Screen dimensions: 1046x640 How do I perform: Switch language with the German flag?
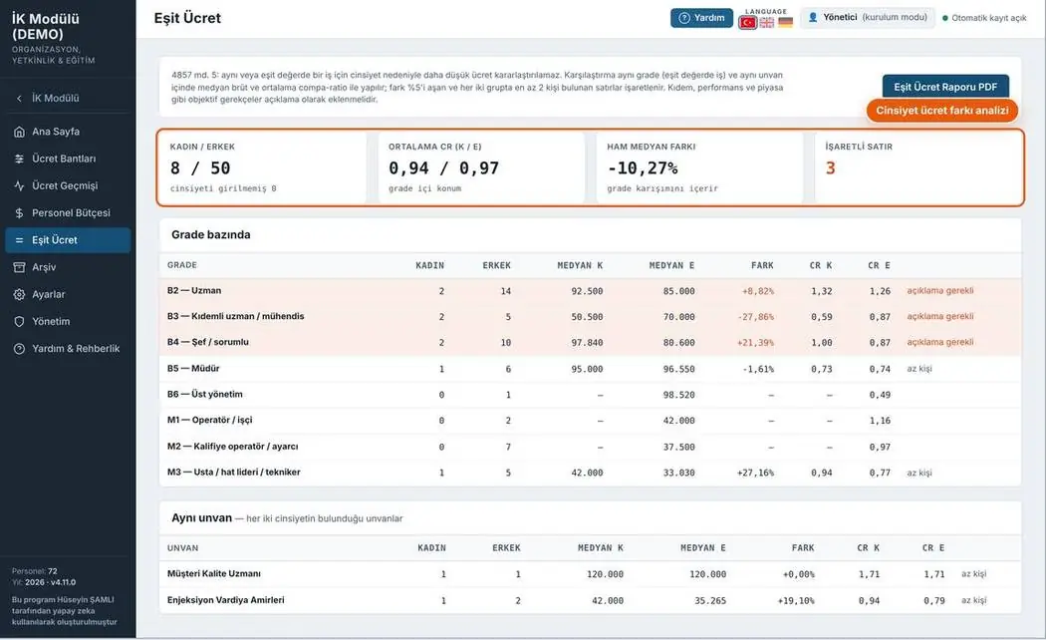coord(786,23)
